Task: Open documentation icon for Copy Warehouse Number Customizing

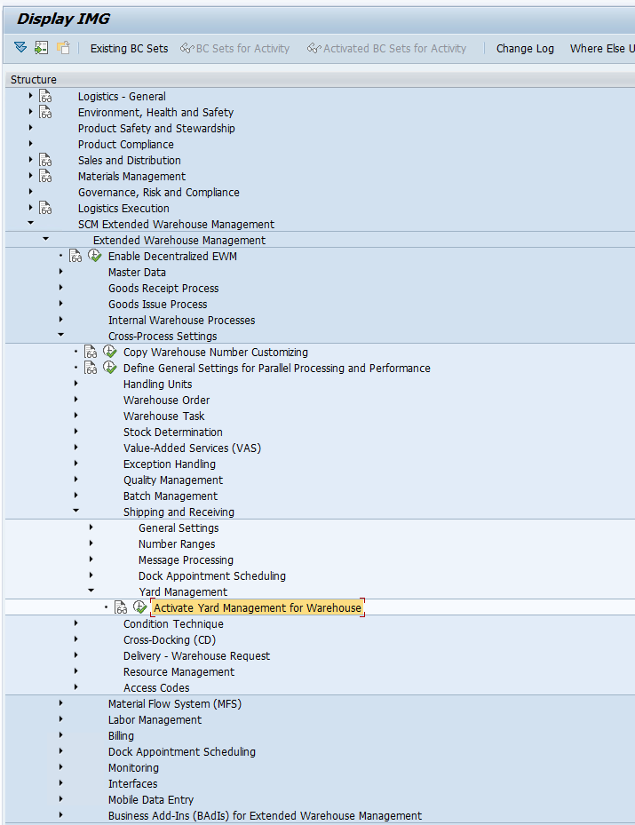Action: point(91,352)
